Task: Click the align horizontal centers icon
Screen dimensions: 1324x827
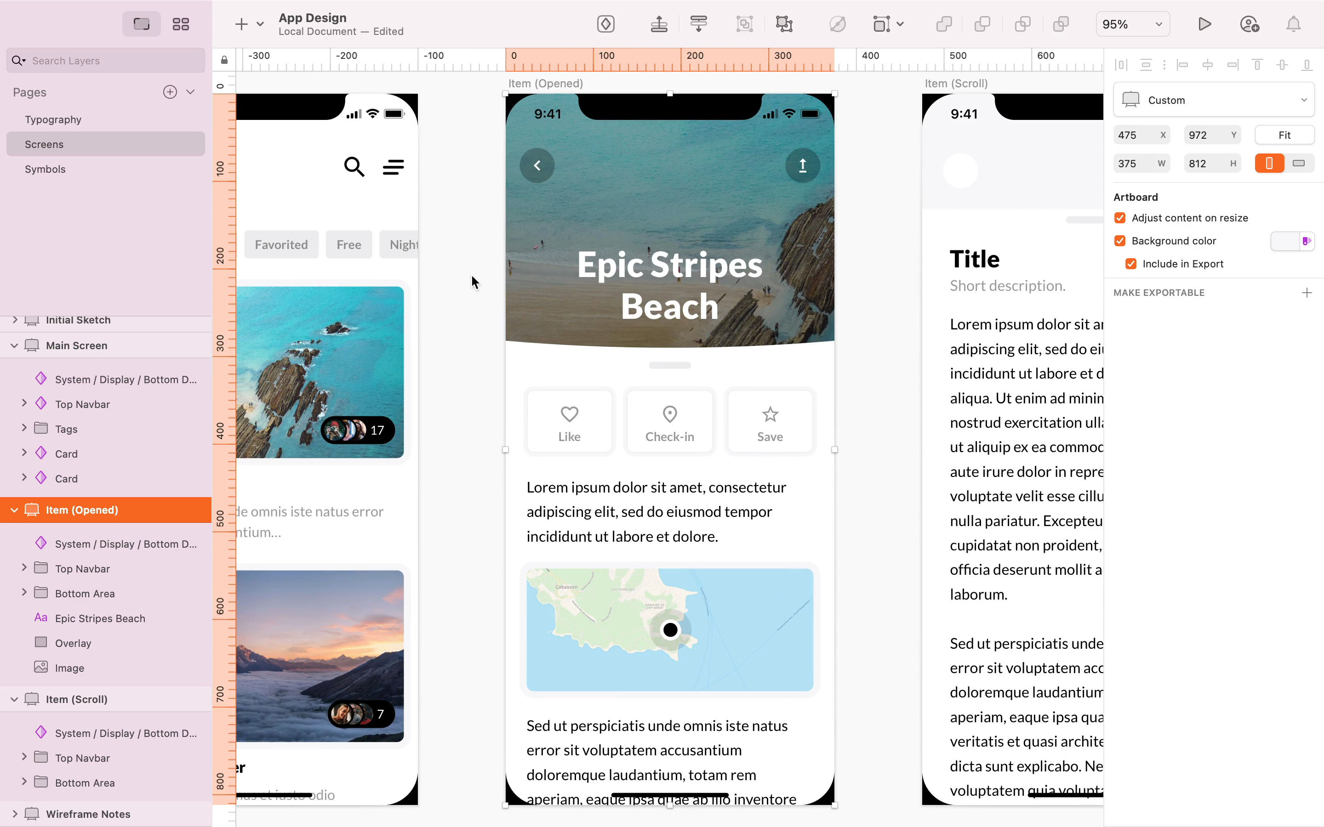Action: coord(1208,65)
